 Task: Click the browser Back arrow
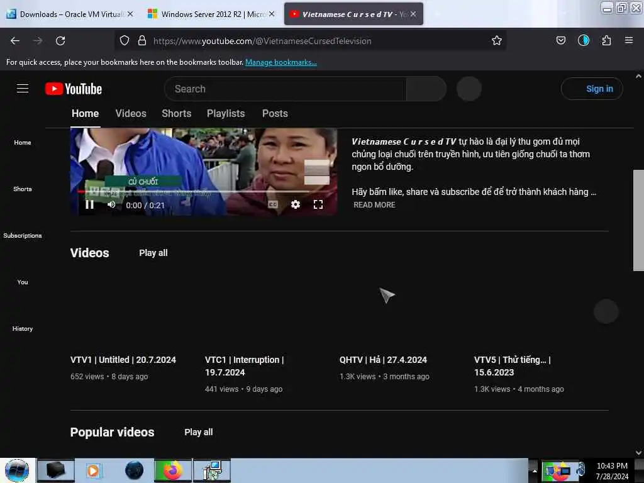pos(15,41)
